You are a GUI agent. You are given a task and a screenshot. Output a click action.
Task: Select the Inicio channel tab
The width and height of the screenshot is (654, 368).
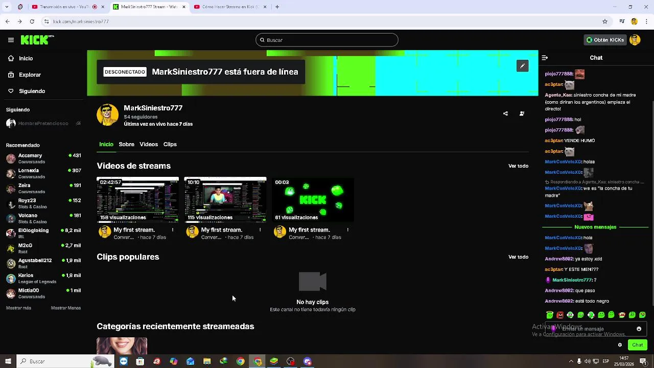coord(106,144)
